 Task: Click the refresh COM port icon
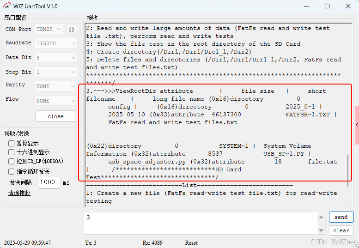point(72,29)
